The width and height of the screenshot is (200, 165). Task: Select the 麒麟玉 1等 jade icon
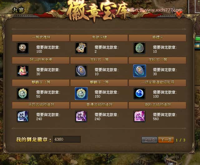(23, 94)
